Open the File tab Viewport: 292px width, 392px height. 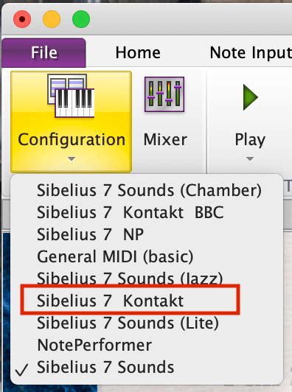coord(44,53)
